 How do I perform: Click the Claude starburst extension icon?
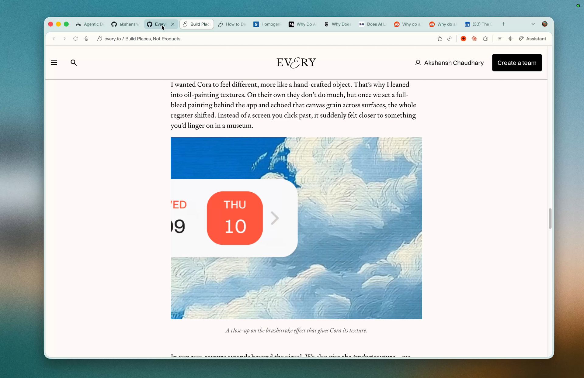pos(474,39)
